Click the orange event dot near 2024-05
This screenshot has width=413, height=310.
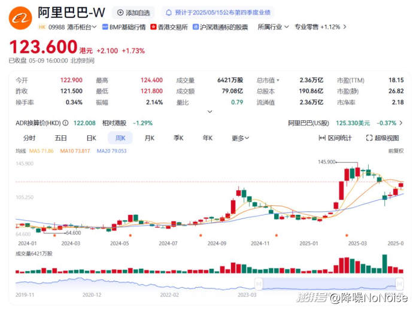click(130, 235)
